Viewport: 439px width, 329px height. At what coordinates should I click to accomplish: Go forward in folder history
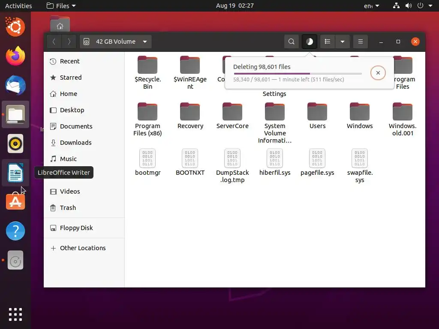[69, 42]
